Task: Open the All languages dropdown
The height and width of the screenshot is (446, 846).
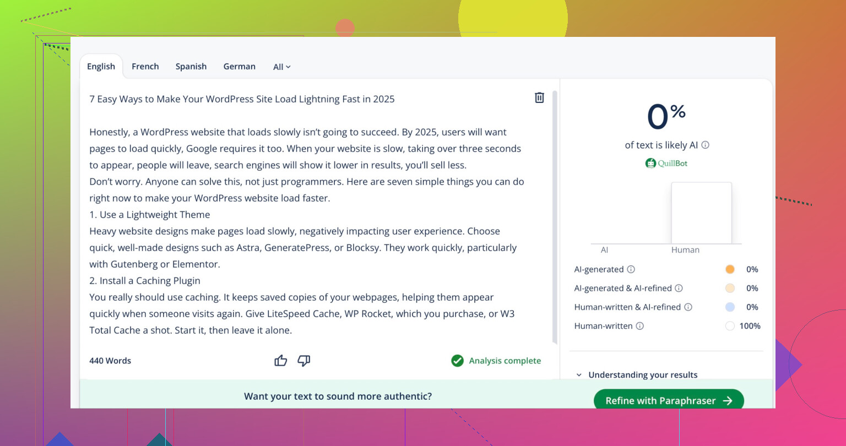Action: tap(281, 67)
